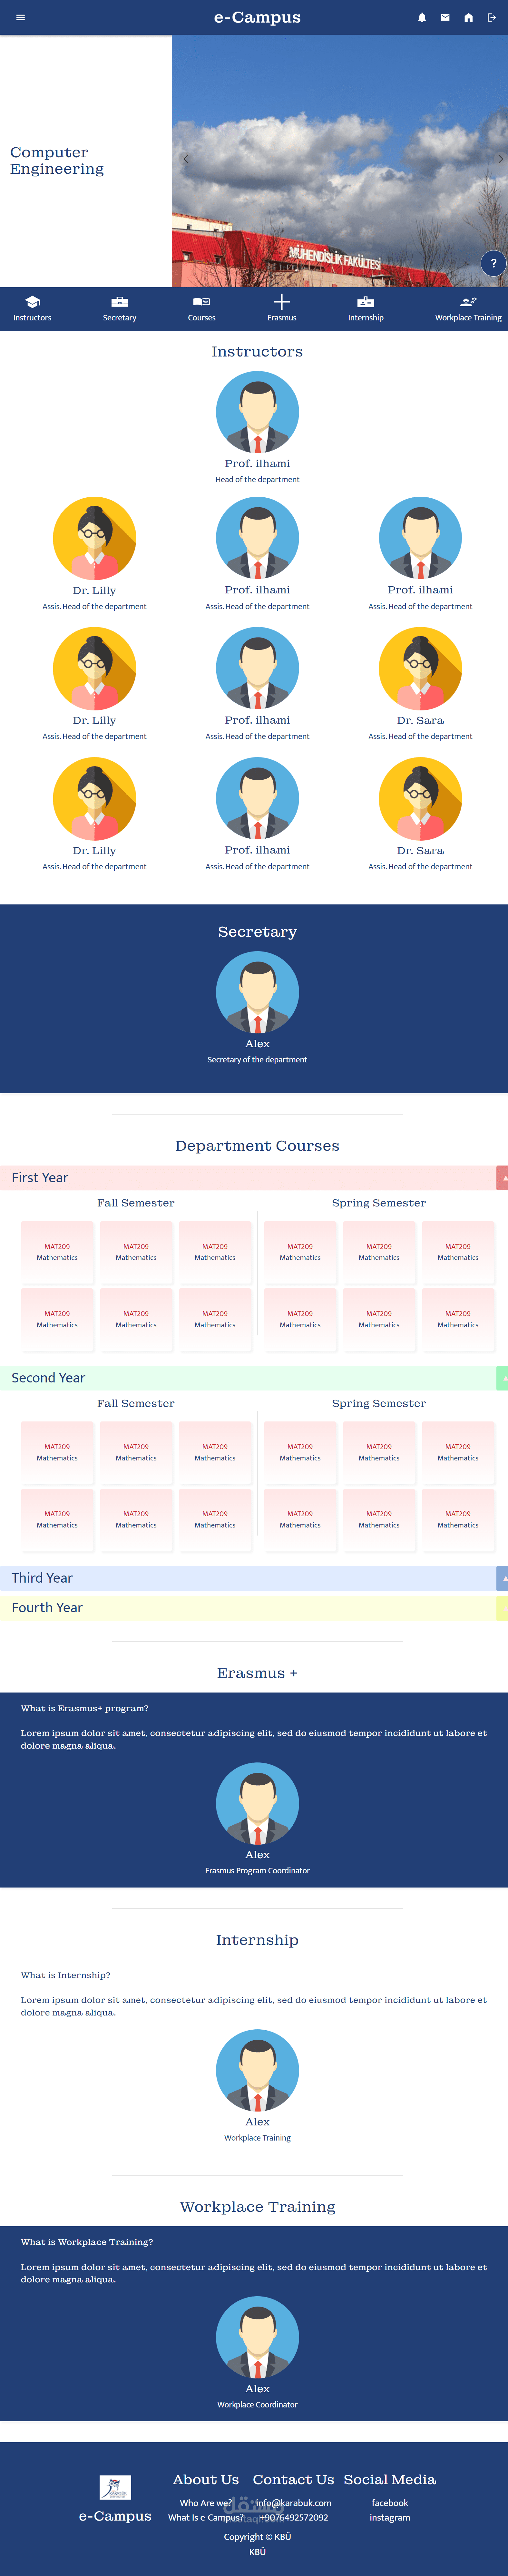Image resolution: width=508 pixels, height=2576 pixels.
Task: Click the 'Department Courses' heading
Action: pyautogui.click(x=257, y=1146)
